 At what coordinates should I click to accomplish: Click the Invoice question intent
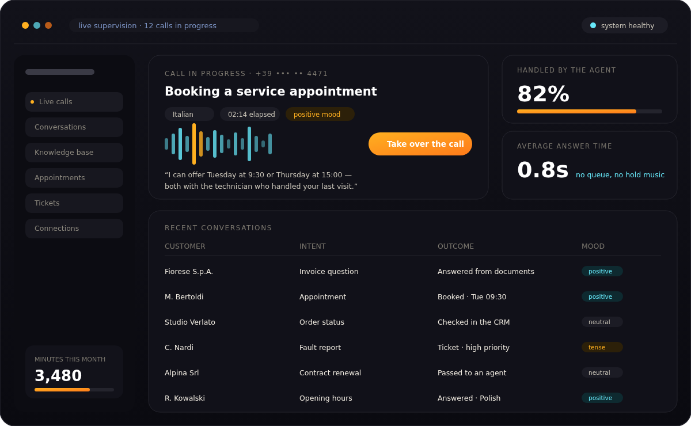(329, 272)
